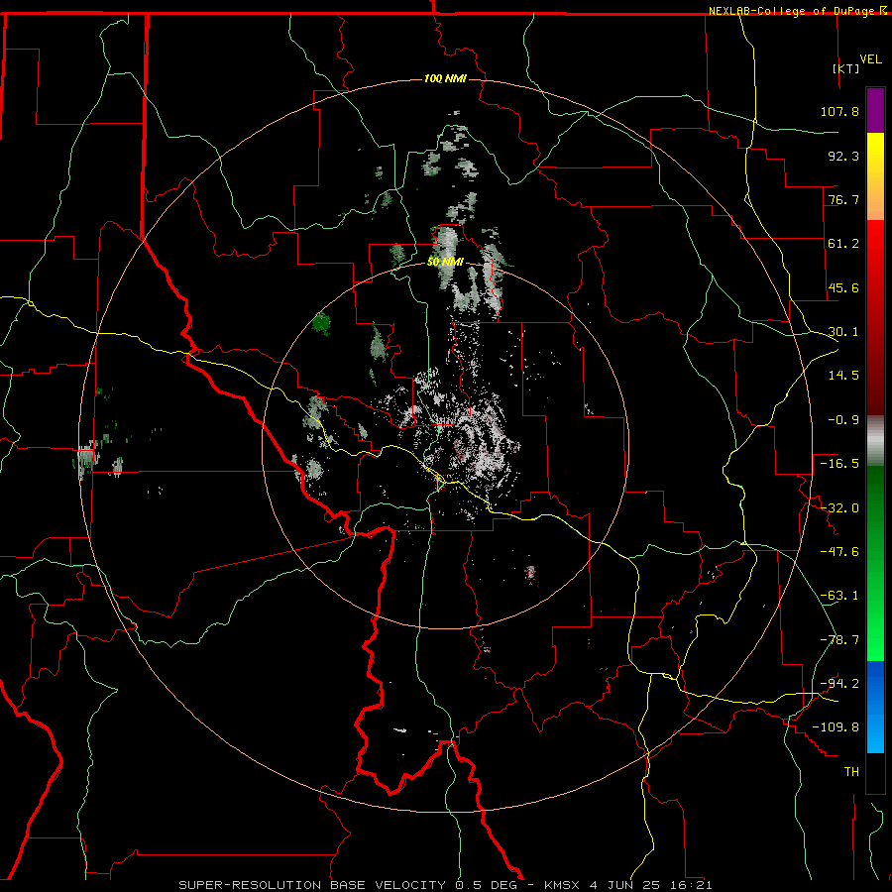
Task: Click the 50 NMI range ring label
Action: (x=445, y=263)
